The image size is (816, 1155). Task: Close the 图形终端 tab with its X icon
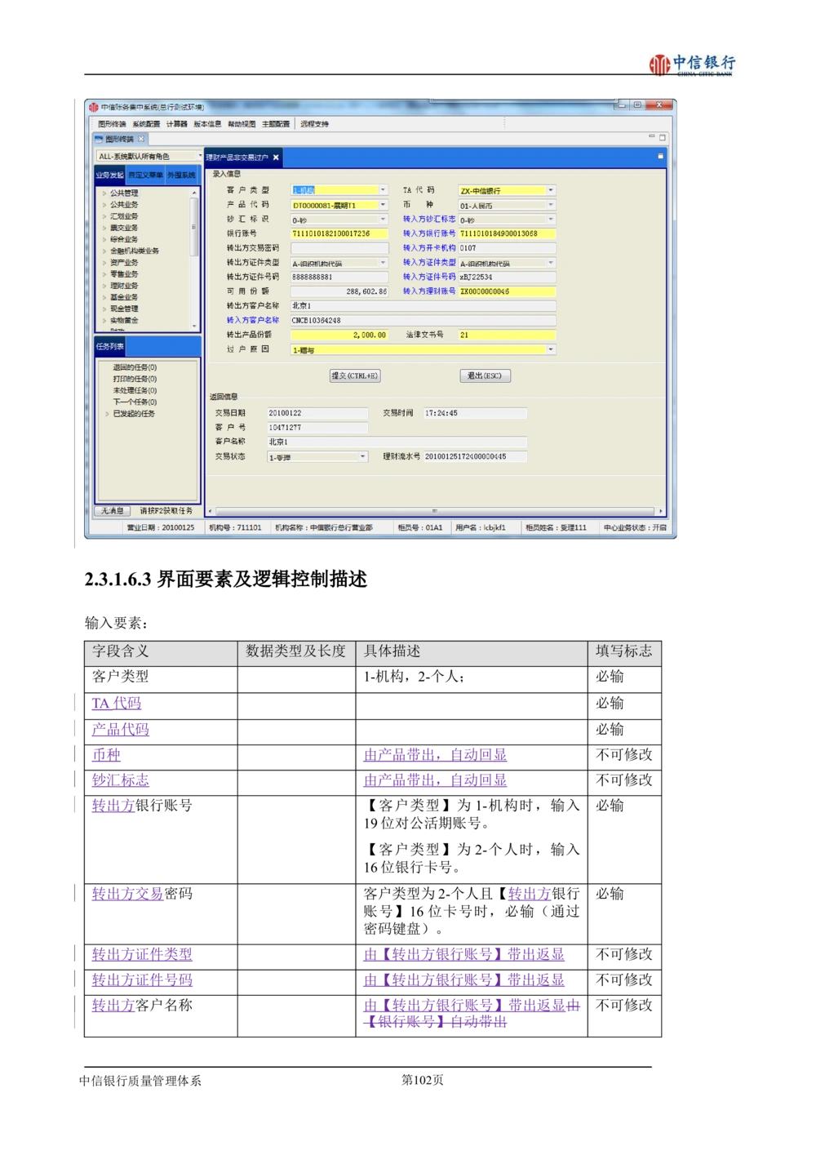pos(141,139)
